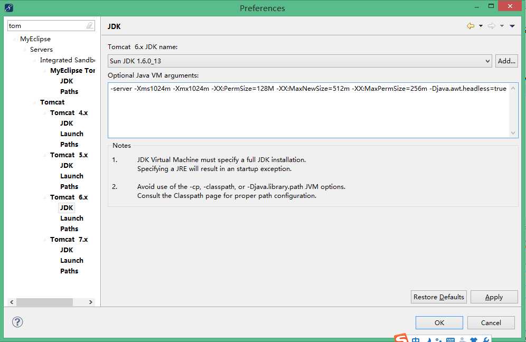Open the soft keyboard icon in IME bar
This screenshot has height=342, width=526.
coord(450,340)
